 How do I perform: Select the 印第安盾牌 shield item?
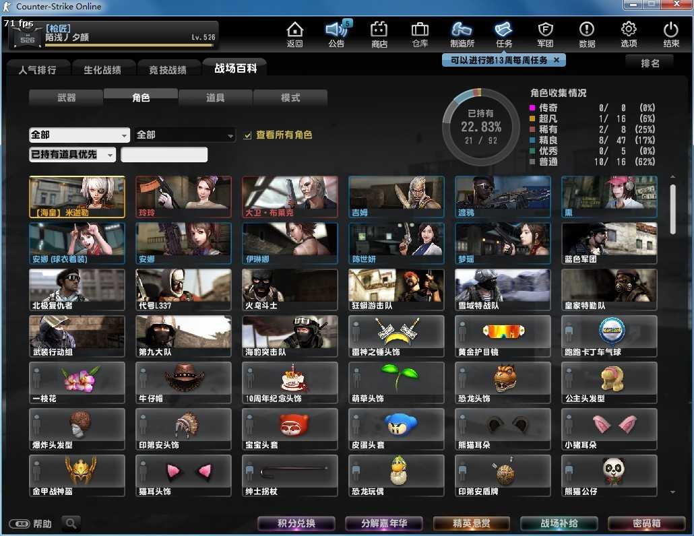click(503, 475)
